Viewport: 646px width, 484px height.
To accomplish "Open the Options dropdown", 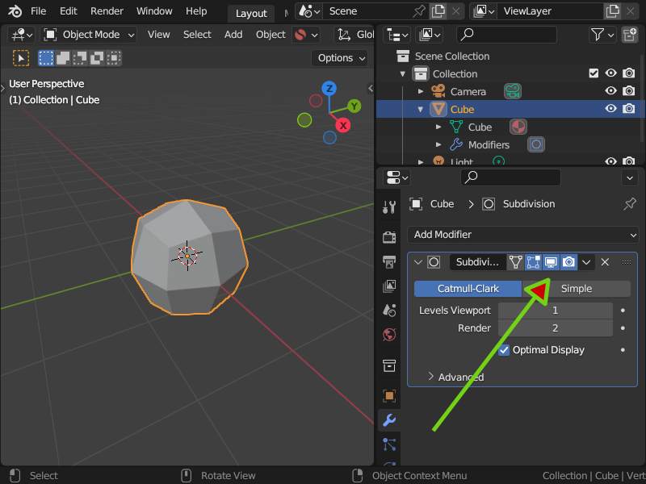I will 340,58.
